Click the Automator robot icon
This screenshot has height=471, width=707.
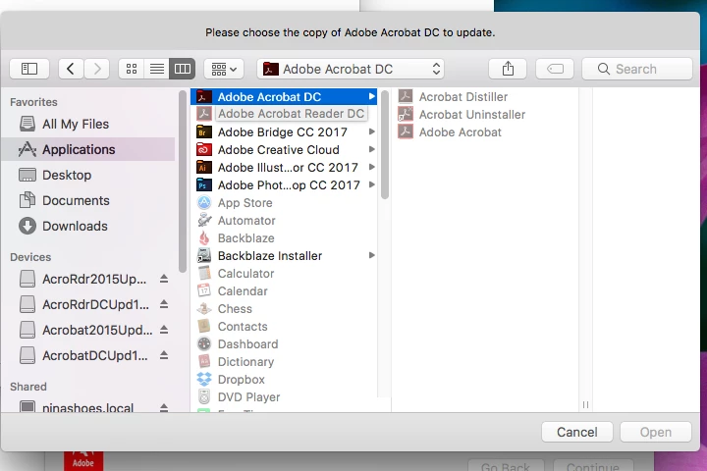coord(204,220)
